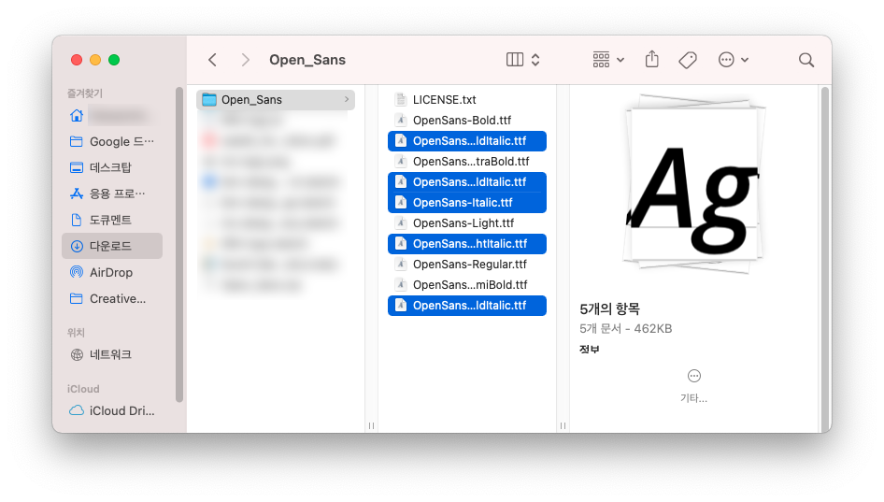884x502 pixels.
Task: Click the preview pane scrollbar
Action: click(x=825, y=259)
